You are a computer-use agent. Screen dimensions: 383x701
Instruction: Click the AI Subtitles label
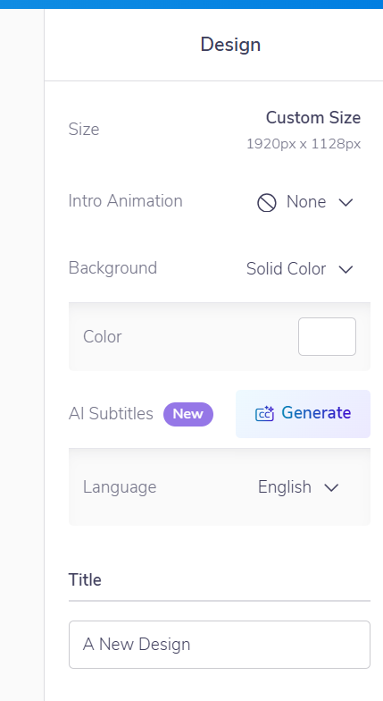111,414
